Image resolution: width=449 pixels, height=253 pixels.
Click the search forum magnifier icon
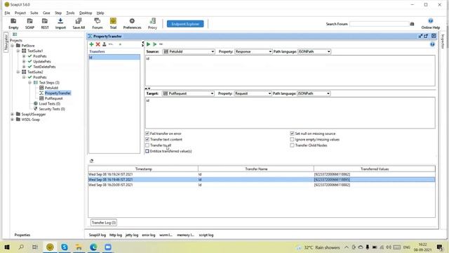[412, 24]
